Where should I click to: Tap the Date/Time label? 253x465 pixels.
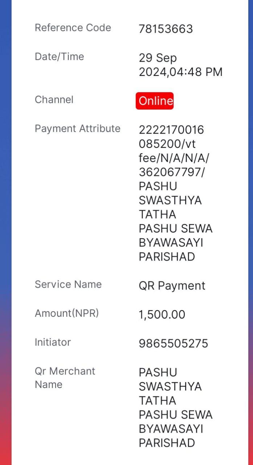click(x=59, y=57)
